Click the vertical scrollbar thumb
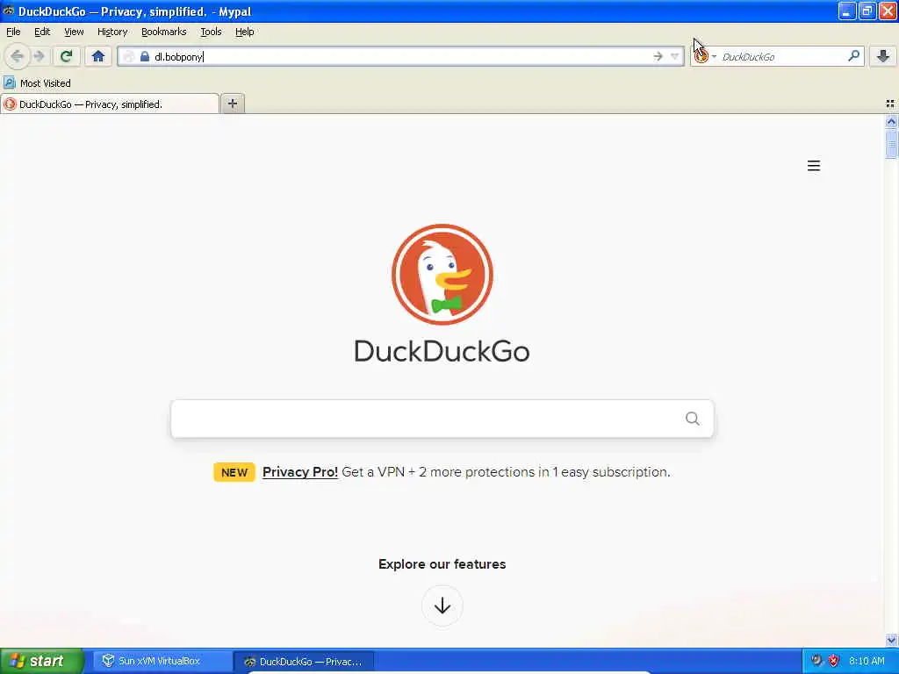The image size is (899, 674). click(891, 143)
